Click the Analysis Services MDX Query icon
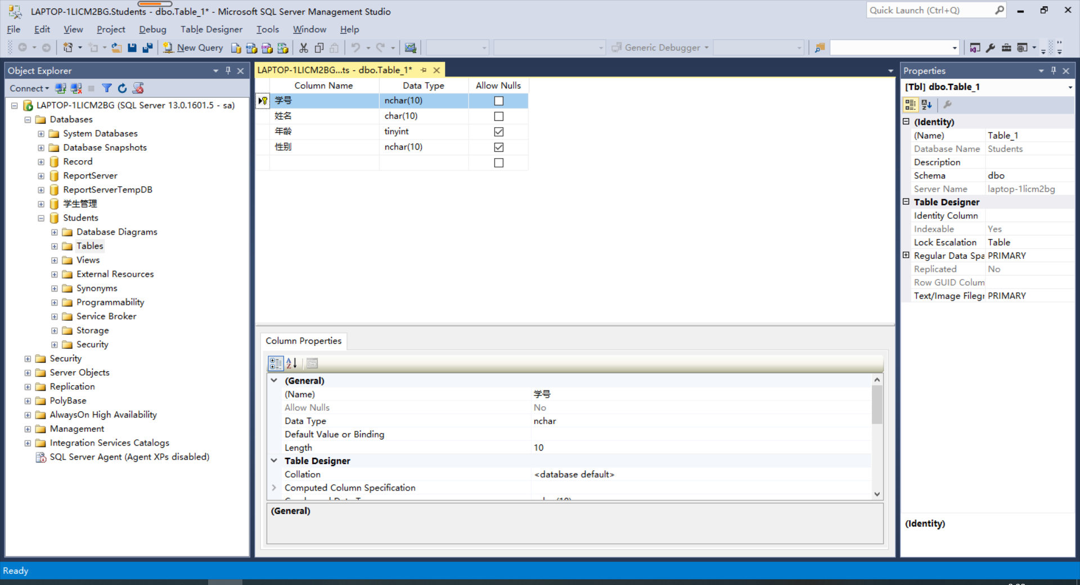Screen dimensions: 1080x585 click(251, 48)
